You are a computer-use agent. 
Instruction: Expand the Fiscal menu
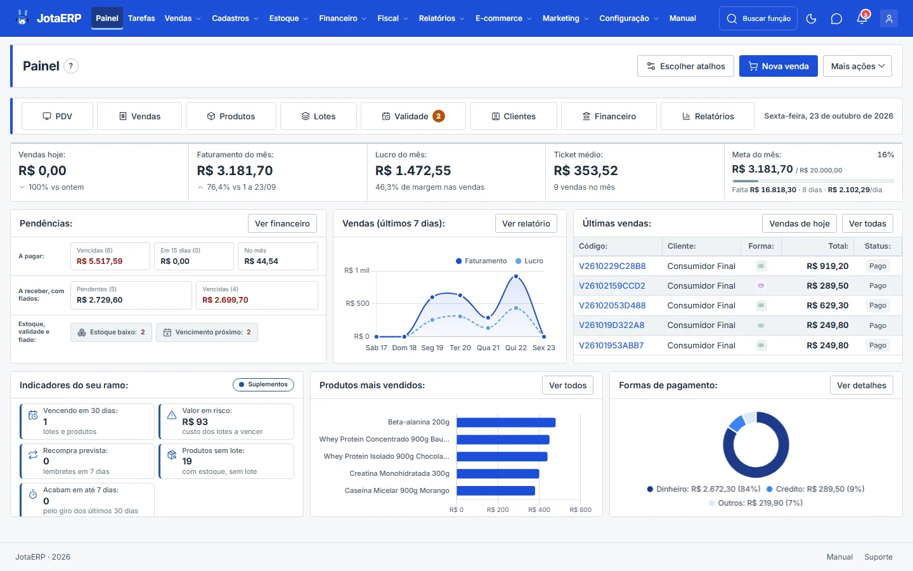tap(392, 18)
